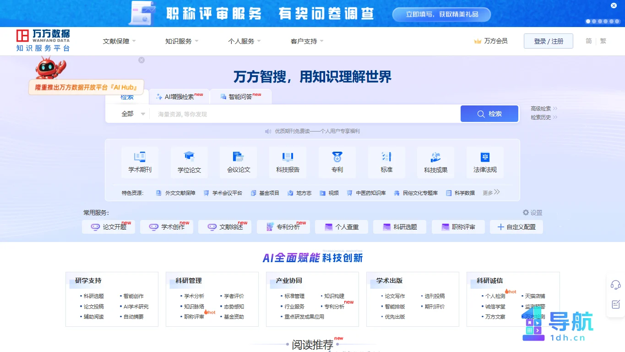Open the 科技成果 resource icon
Screen dimensions: 625x352
click(x=435, y=162)
